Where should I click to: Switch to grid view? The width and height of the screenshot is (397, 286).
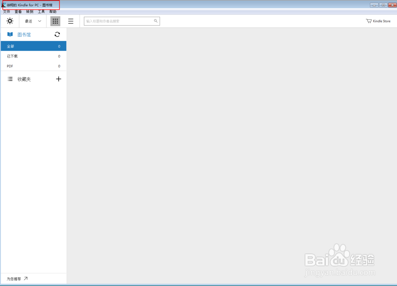tap(55, 21)
